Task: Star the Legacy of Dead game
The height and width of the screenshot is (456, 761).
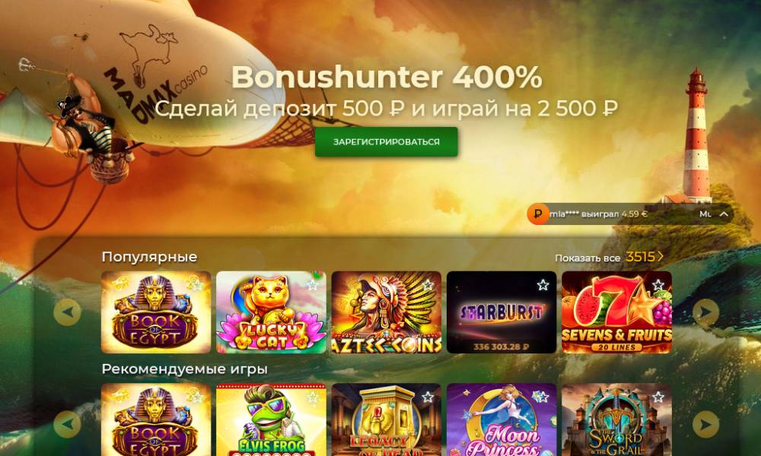Action: 428,397
